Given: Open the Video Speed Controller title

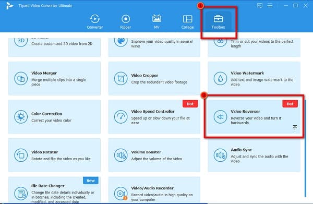Looking at the screenshot, I should pos(153,111).
